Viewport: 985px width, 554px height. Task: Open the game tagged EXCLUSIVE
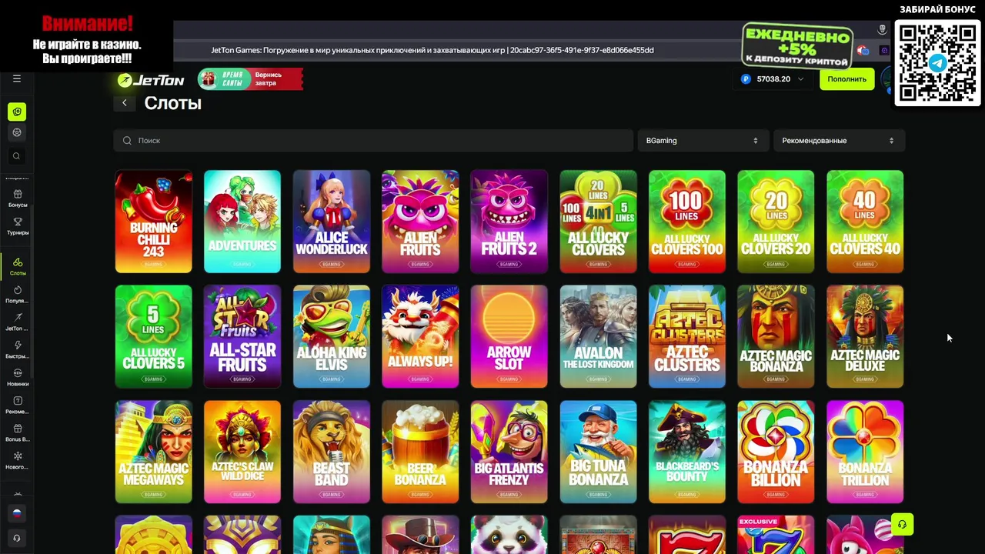click(776, 535)
